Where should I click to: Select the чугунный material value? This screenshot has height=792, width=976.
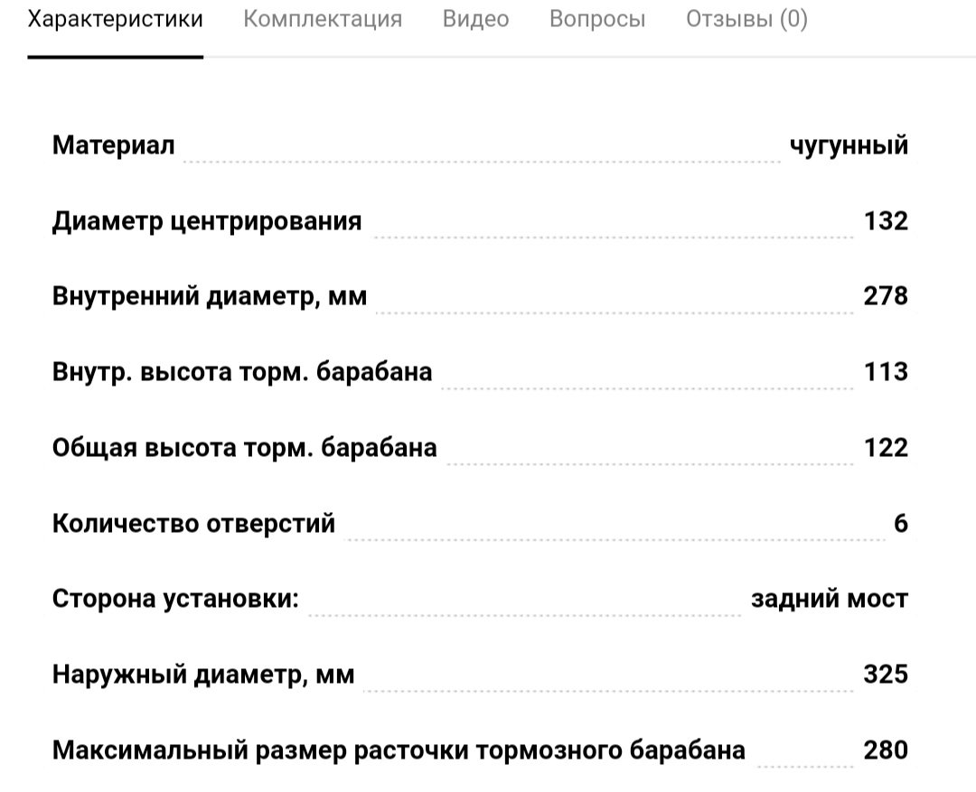849,145
